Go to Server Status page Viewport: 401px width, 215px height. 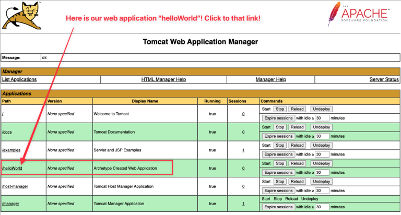(x=384, y=79)
